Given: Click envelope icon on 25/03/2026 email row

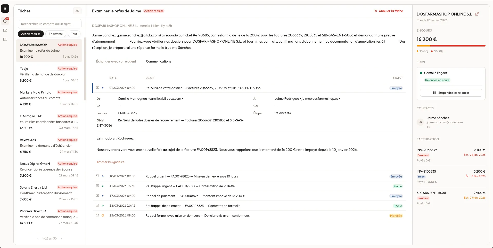Looking at the screenshot, I should click(97, 215).
